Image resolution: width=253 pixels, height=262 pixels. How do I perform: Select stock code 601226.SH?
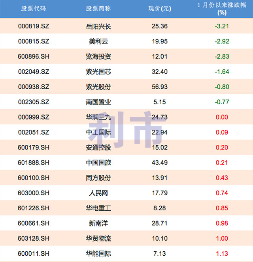[x=34, y=208]
